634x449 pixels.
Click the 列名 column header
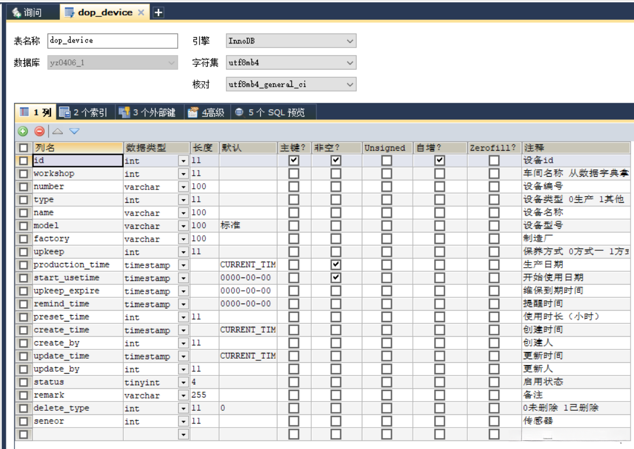coord(78,148)
